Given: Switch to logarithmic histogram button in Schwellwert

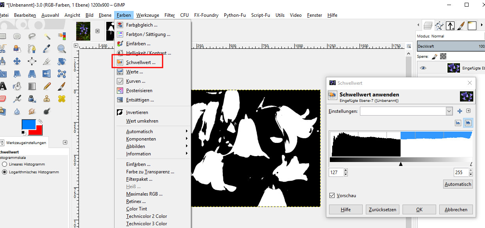Looking at the screenshot, I should click(468, 123).
